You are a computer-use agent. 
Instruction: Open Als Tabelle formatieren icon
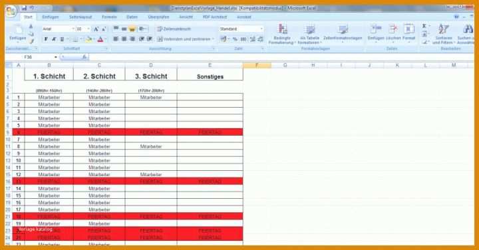[310, 34]
